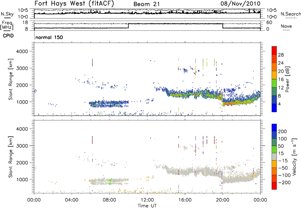Pick the light green segment of the Power color bar
The image size is (301, 208).
click(274, 83)
